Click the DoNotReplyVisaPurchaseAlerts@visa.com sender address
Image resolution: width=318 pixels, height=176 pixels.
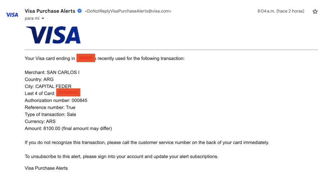pos(128,12)
